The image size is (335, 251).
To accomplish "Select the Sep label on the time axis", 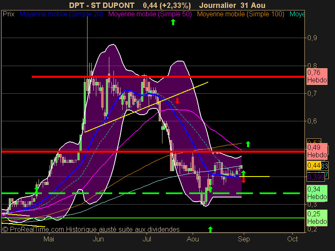I will [x=244, y=239].
